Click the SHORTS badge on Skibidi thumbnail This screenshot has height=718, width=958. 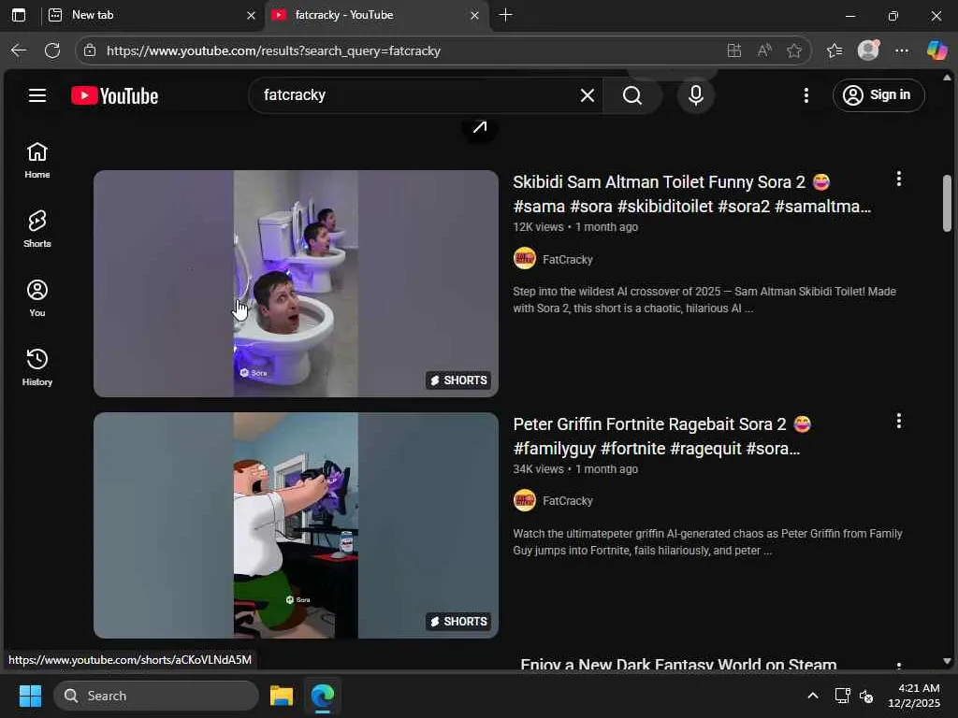[458, 381]
